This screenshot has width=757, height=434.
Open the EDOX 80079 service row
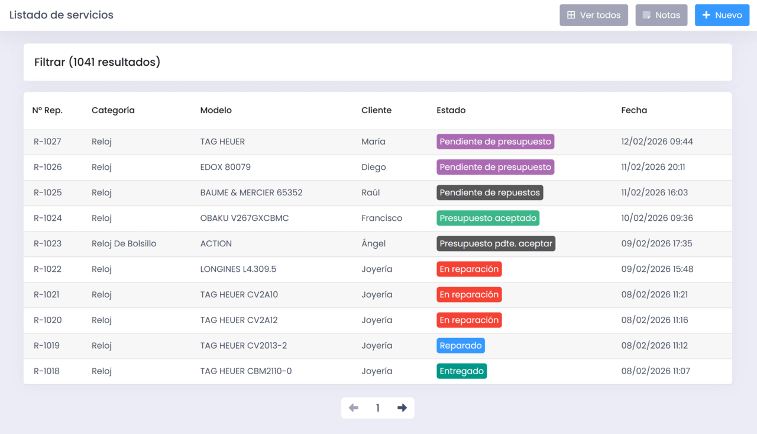[x=225, y=167]
